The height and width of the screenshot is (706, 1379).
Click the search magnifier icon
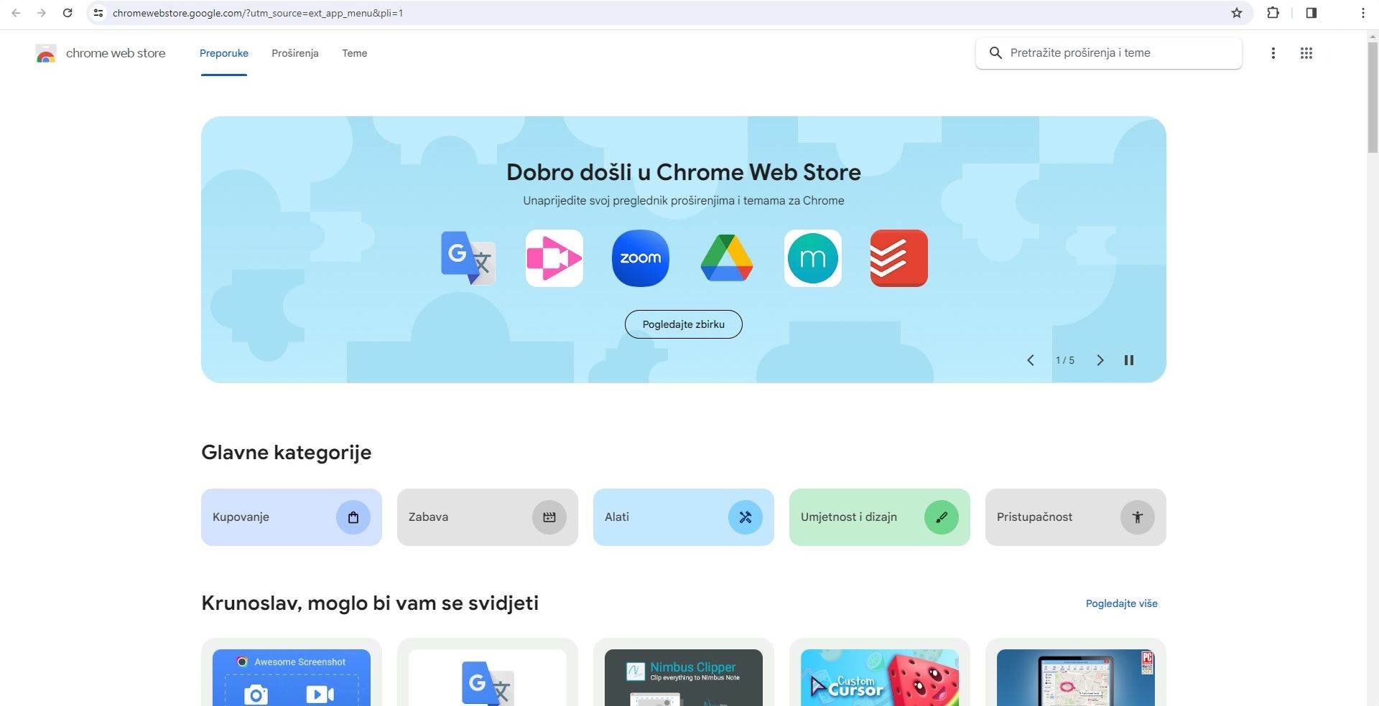(995, 53)
